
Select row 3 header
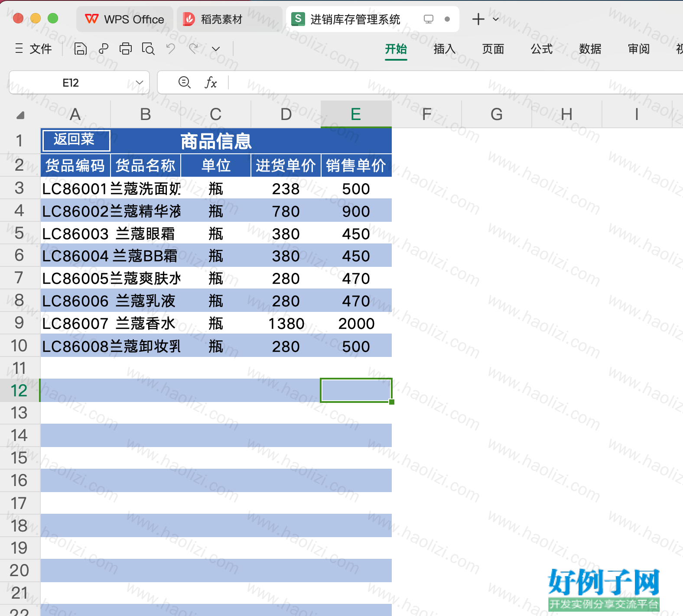click(x=20, y=188)
